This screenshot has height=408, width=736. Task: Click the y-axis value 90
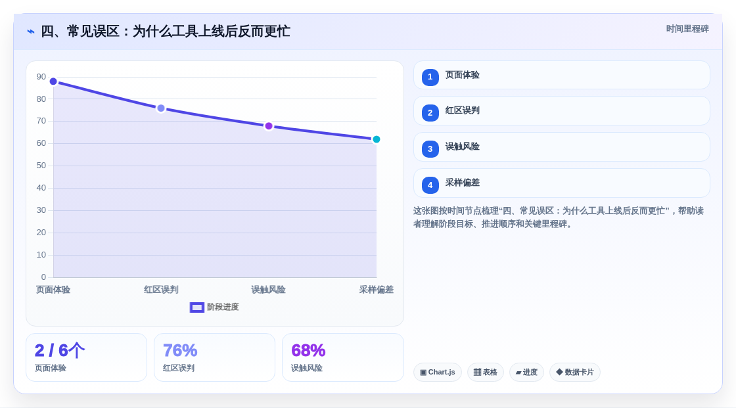(x=41, y=76)
